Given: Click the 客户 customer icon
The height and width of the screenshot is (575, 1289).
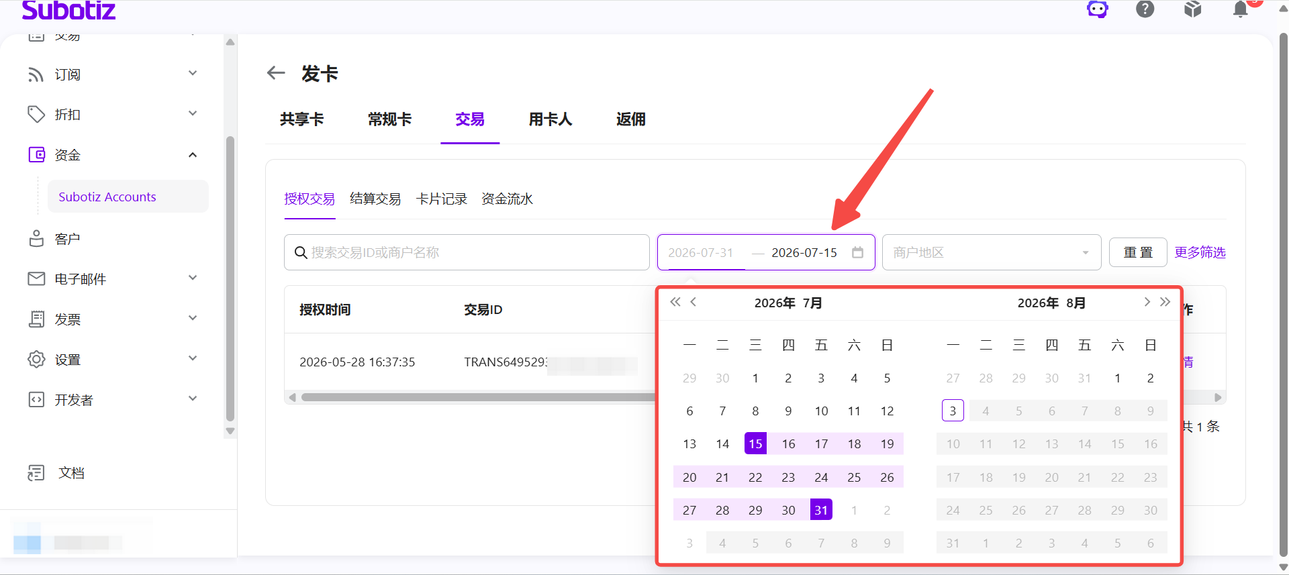Looking at the screenshot, I should click(36, 239).
